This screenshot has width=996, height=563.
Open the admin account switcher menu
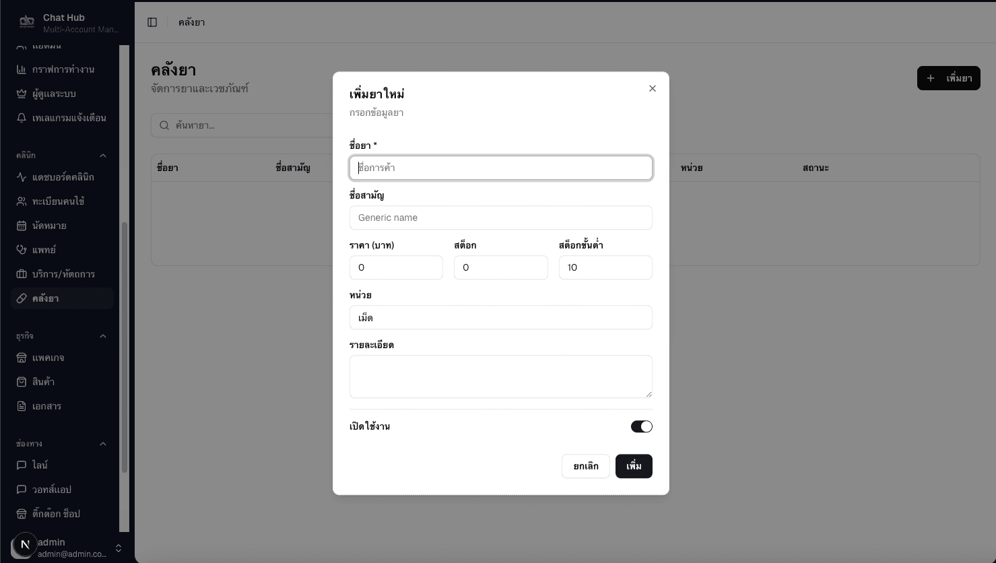click(119, 548)
